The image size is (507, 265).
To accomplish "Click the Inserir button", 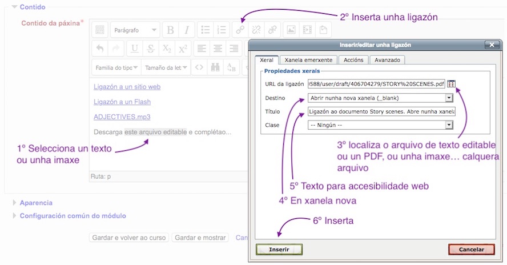I will point(279,250).
